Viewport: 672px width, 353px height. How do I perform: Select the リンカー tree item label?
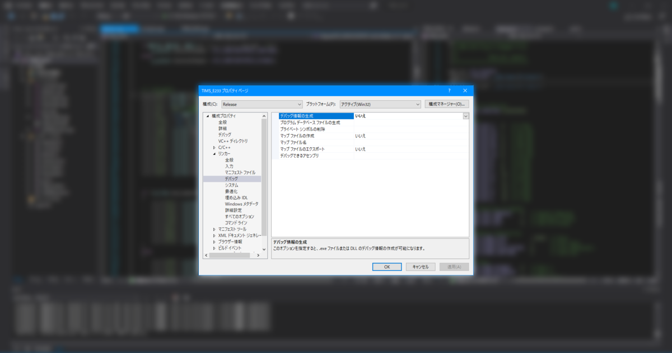[x=225, y=154]
